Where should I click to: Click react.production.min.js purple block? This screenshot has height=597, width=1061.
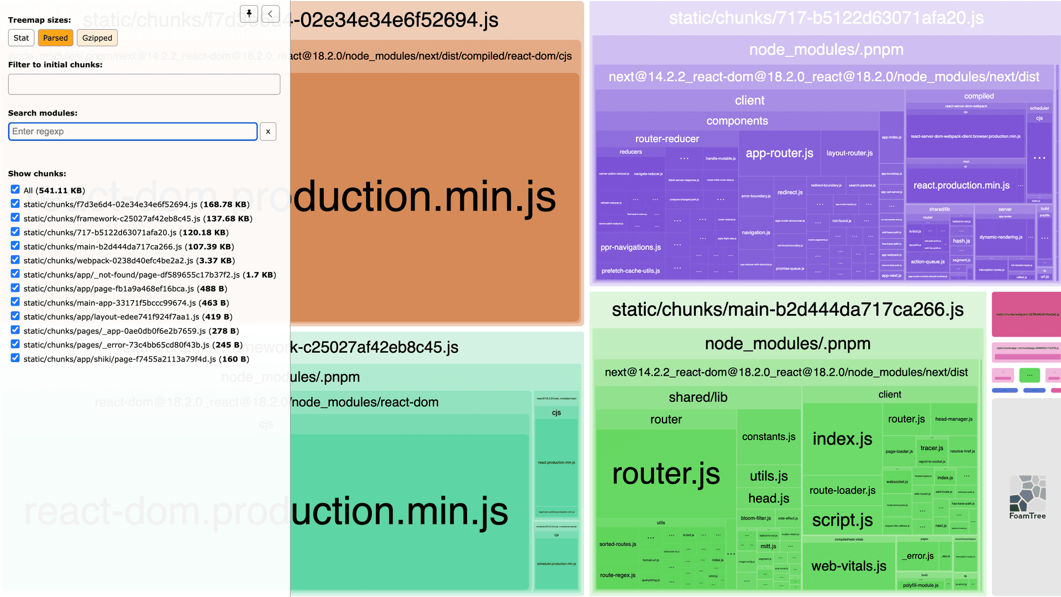click(x=962, y=186)
